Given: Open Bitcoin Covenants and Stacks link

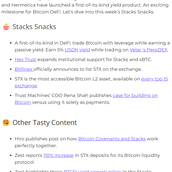Looking at the screenshot, I should point(112,139).
